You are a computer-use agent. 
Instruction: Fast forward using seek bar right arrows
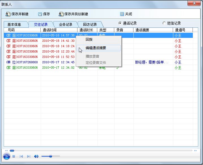coord(195,151)
